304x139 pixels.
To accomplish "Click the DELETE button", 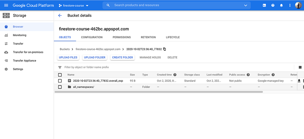I will tap(172, 57).
